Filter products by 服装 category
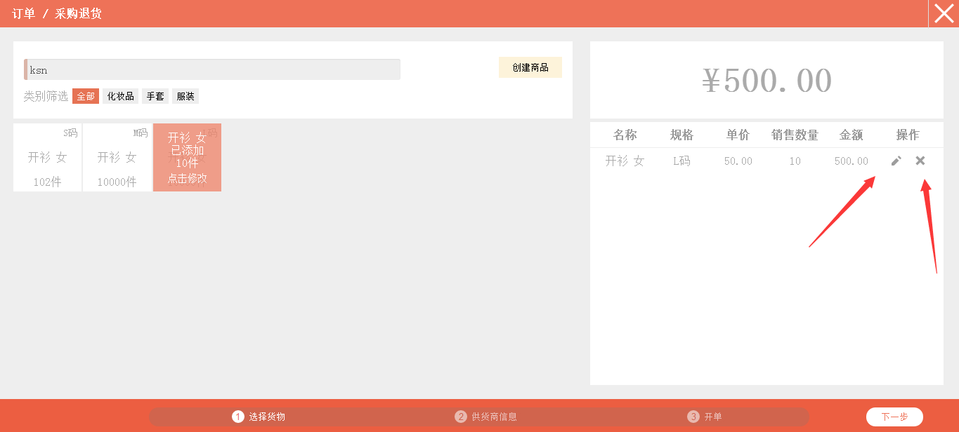959x432 pixels. pyautogui.click(x=185, y=96)
